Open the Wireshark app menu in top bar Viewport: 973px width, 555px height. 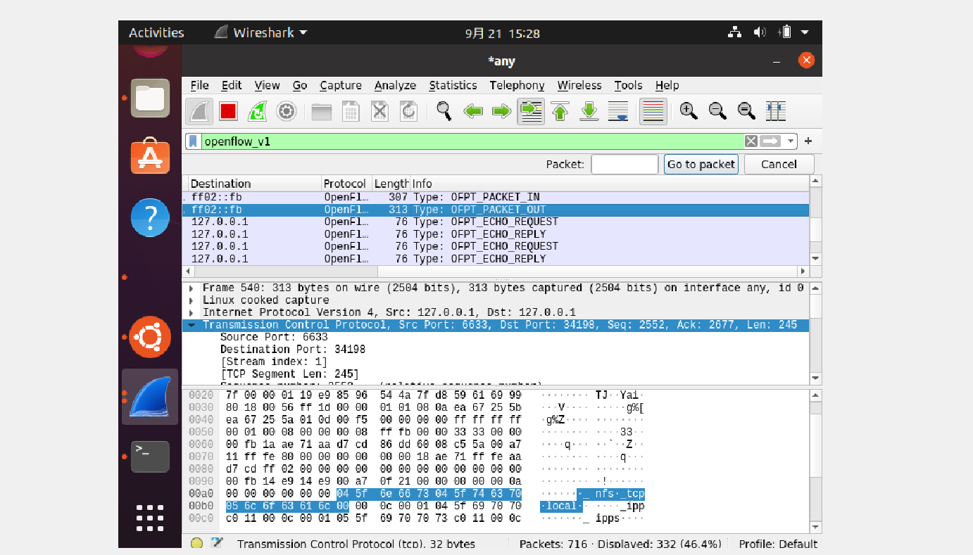point(261,32)
